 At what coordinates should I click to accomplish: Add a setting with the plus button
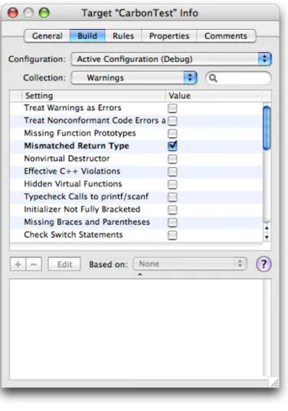click(x=18, y=264)
